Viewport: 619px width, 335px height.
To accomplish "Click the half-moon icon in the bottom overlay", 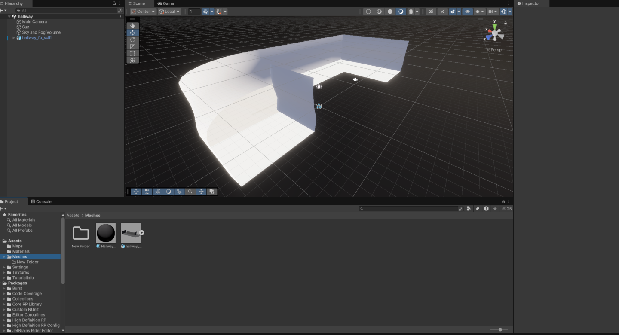I will (169, 192).
